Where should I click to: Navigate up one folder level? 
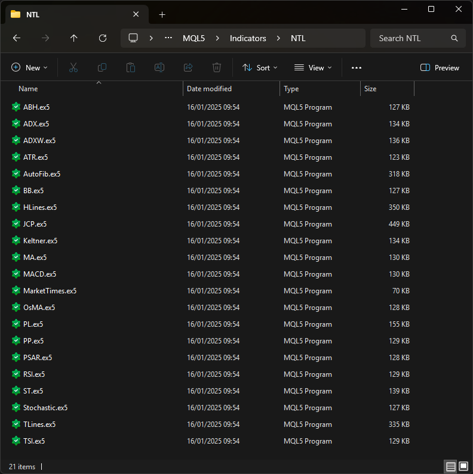coord(73,38)
